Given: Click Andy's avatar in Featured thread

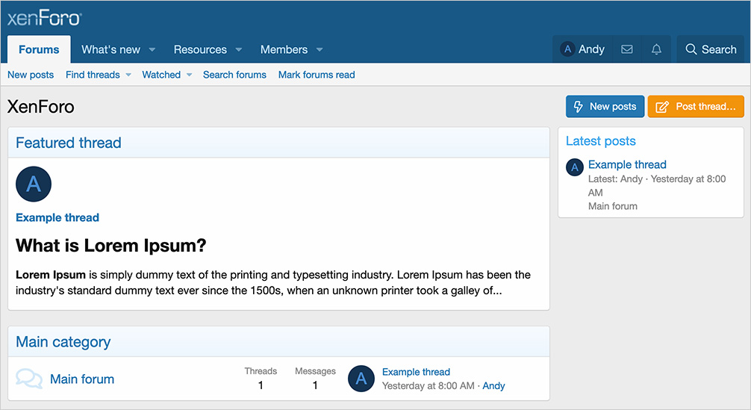Looking at the screenshot, I should (x=34, y=184).
